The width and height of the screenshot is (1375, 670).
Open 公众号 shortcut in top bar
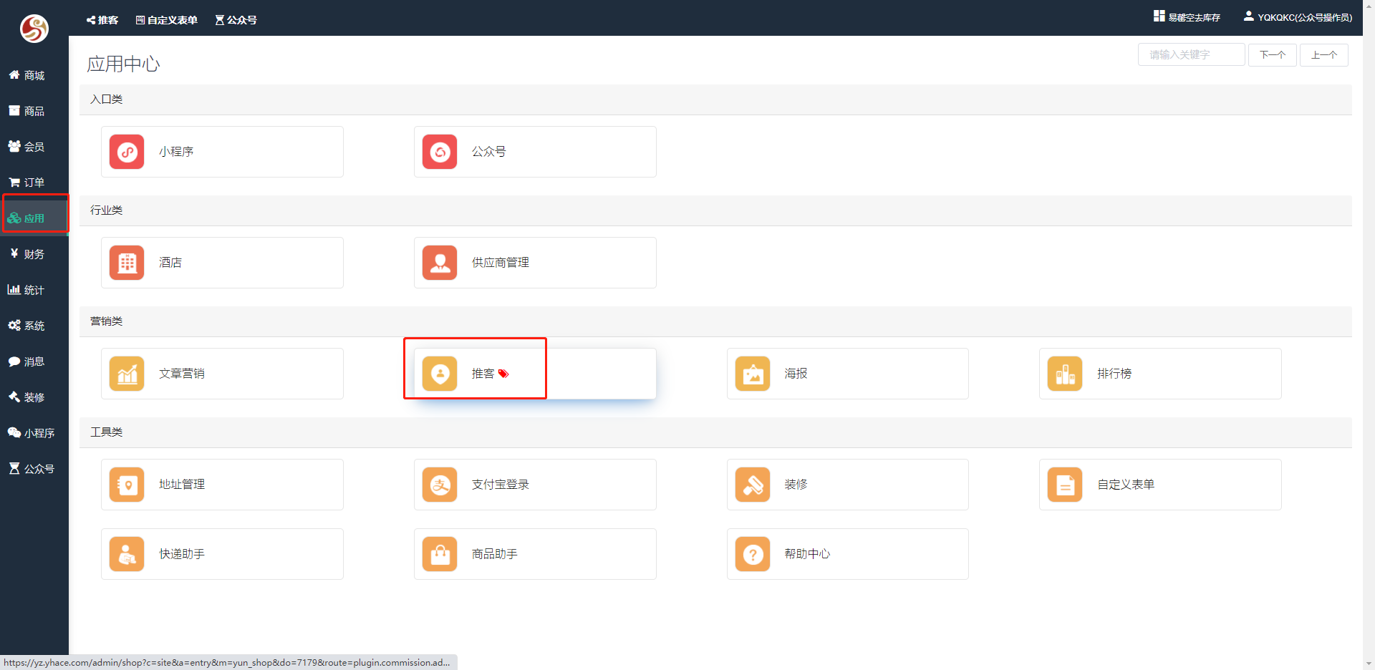pos(236,20)
